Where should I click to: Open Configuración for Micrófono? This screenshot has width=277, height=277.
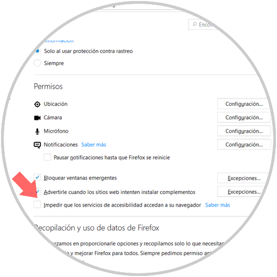coord(244,131)
